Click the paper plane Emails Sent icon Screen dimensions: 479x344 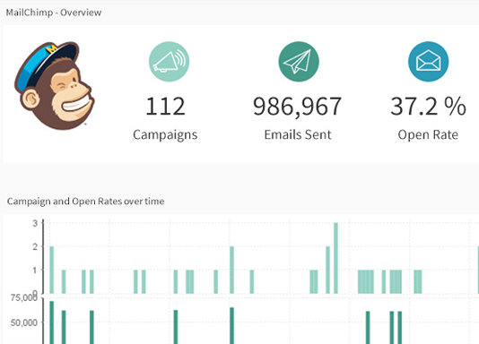coord(299,62)
